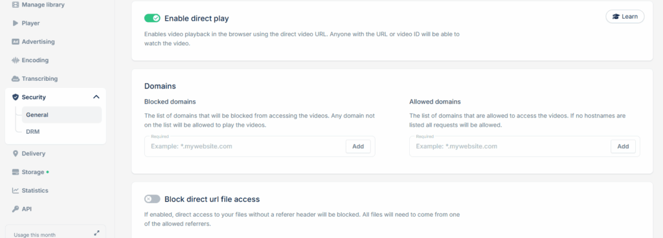Turn on Block direct url file access
Image resolution: width=663 pixels, height=238 pixels.
[x=152, y=199]
